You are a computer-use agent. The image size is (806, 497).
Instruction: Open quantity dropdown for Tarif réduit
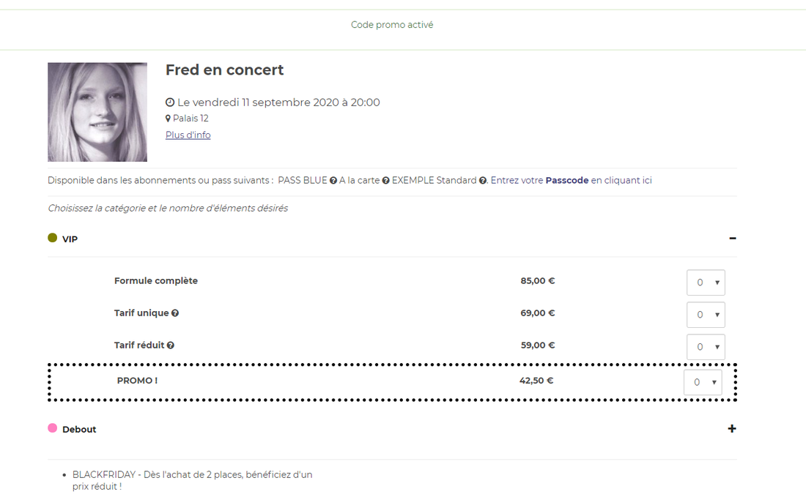[x=706, y=347]
